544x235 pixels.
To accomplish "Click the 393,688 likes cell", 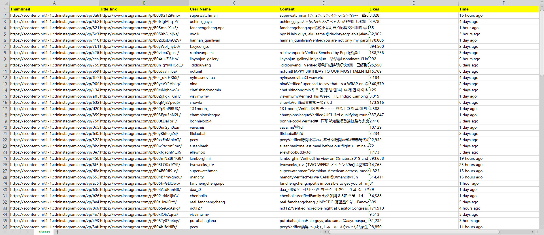I will [x=414, y=158].
